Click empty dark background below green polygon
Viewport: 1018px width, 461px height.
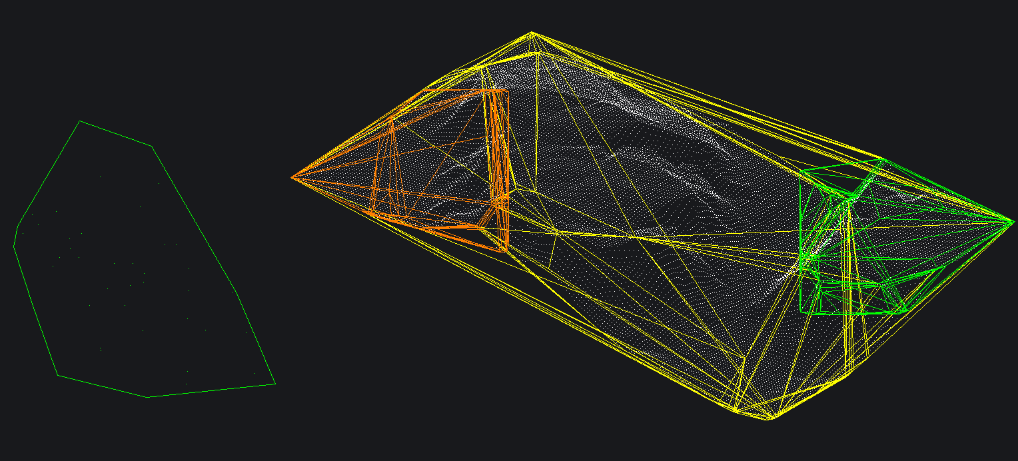tap(147, 433)
